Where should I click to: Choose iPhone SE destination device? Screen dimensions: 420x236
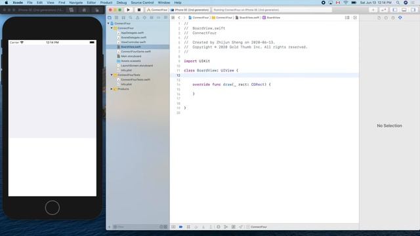coord(190,10)
